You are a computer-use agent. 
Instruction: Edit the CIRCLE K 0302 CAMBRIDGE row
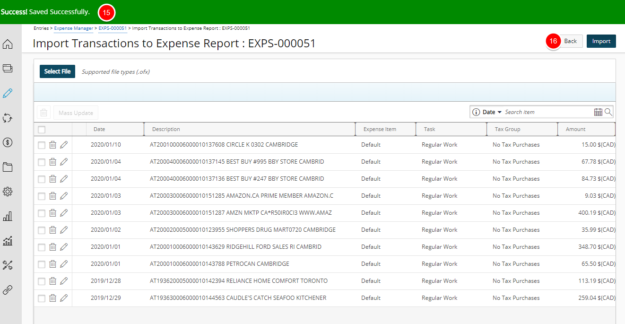64,145
